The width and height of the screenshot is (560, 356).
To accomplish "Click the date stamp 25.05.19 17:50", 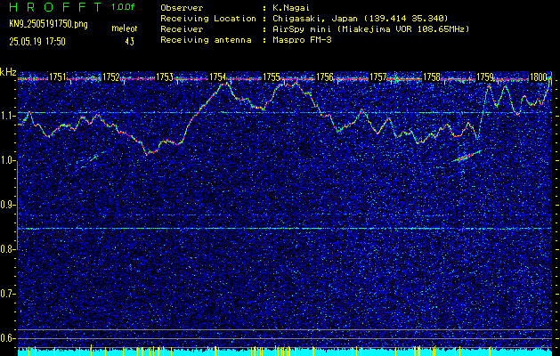I will coord(37,42).
